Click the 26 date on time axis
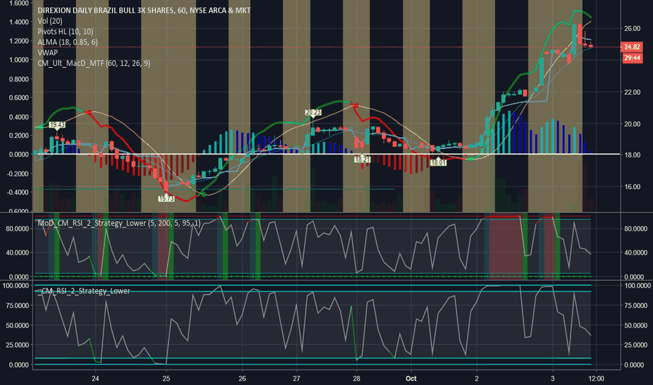This screenshot has width=653, height=385. [242, 378]
